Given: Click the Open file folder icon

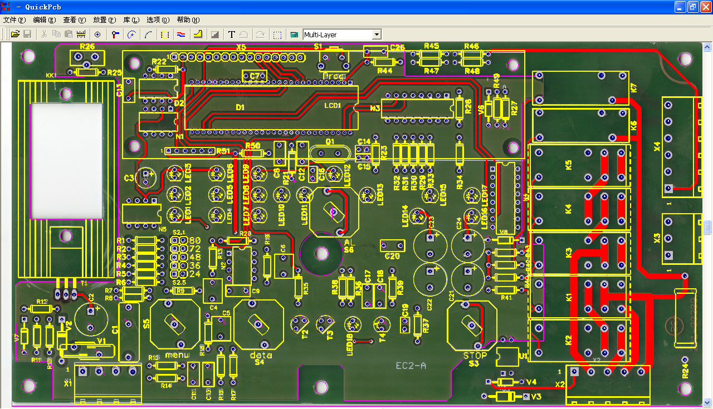Looking at the screenshot, I should 15,35.
